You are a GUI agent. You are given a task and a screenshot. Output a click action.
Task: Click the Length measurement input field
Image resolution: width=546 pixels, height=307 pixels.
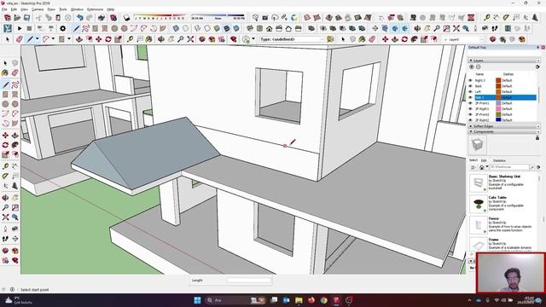[249, 281]
